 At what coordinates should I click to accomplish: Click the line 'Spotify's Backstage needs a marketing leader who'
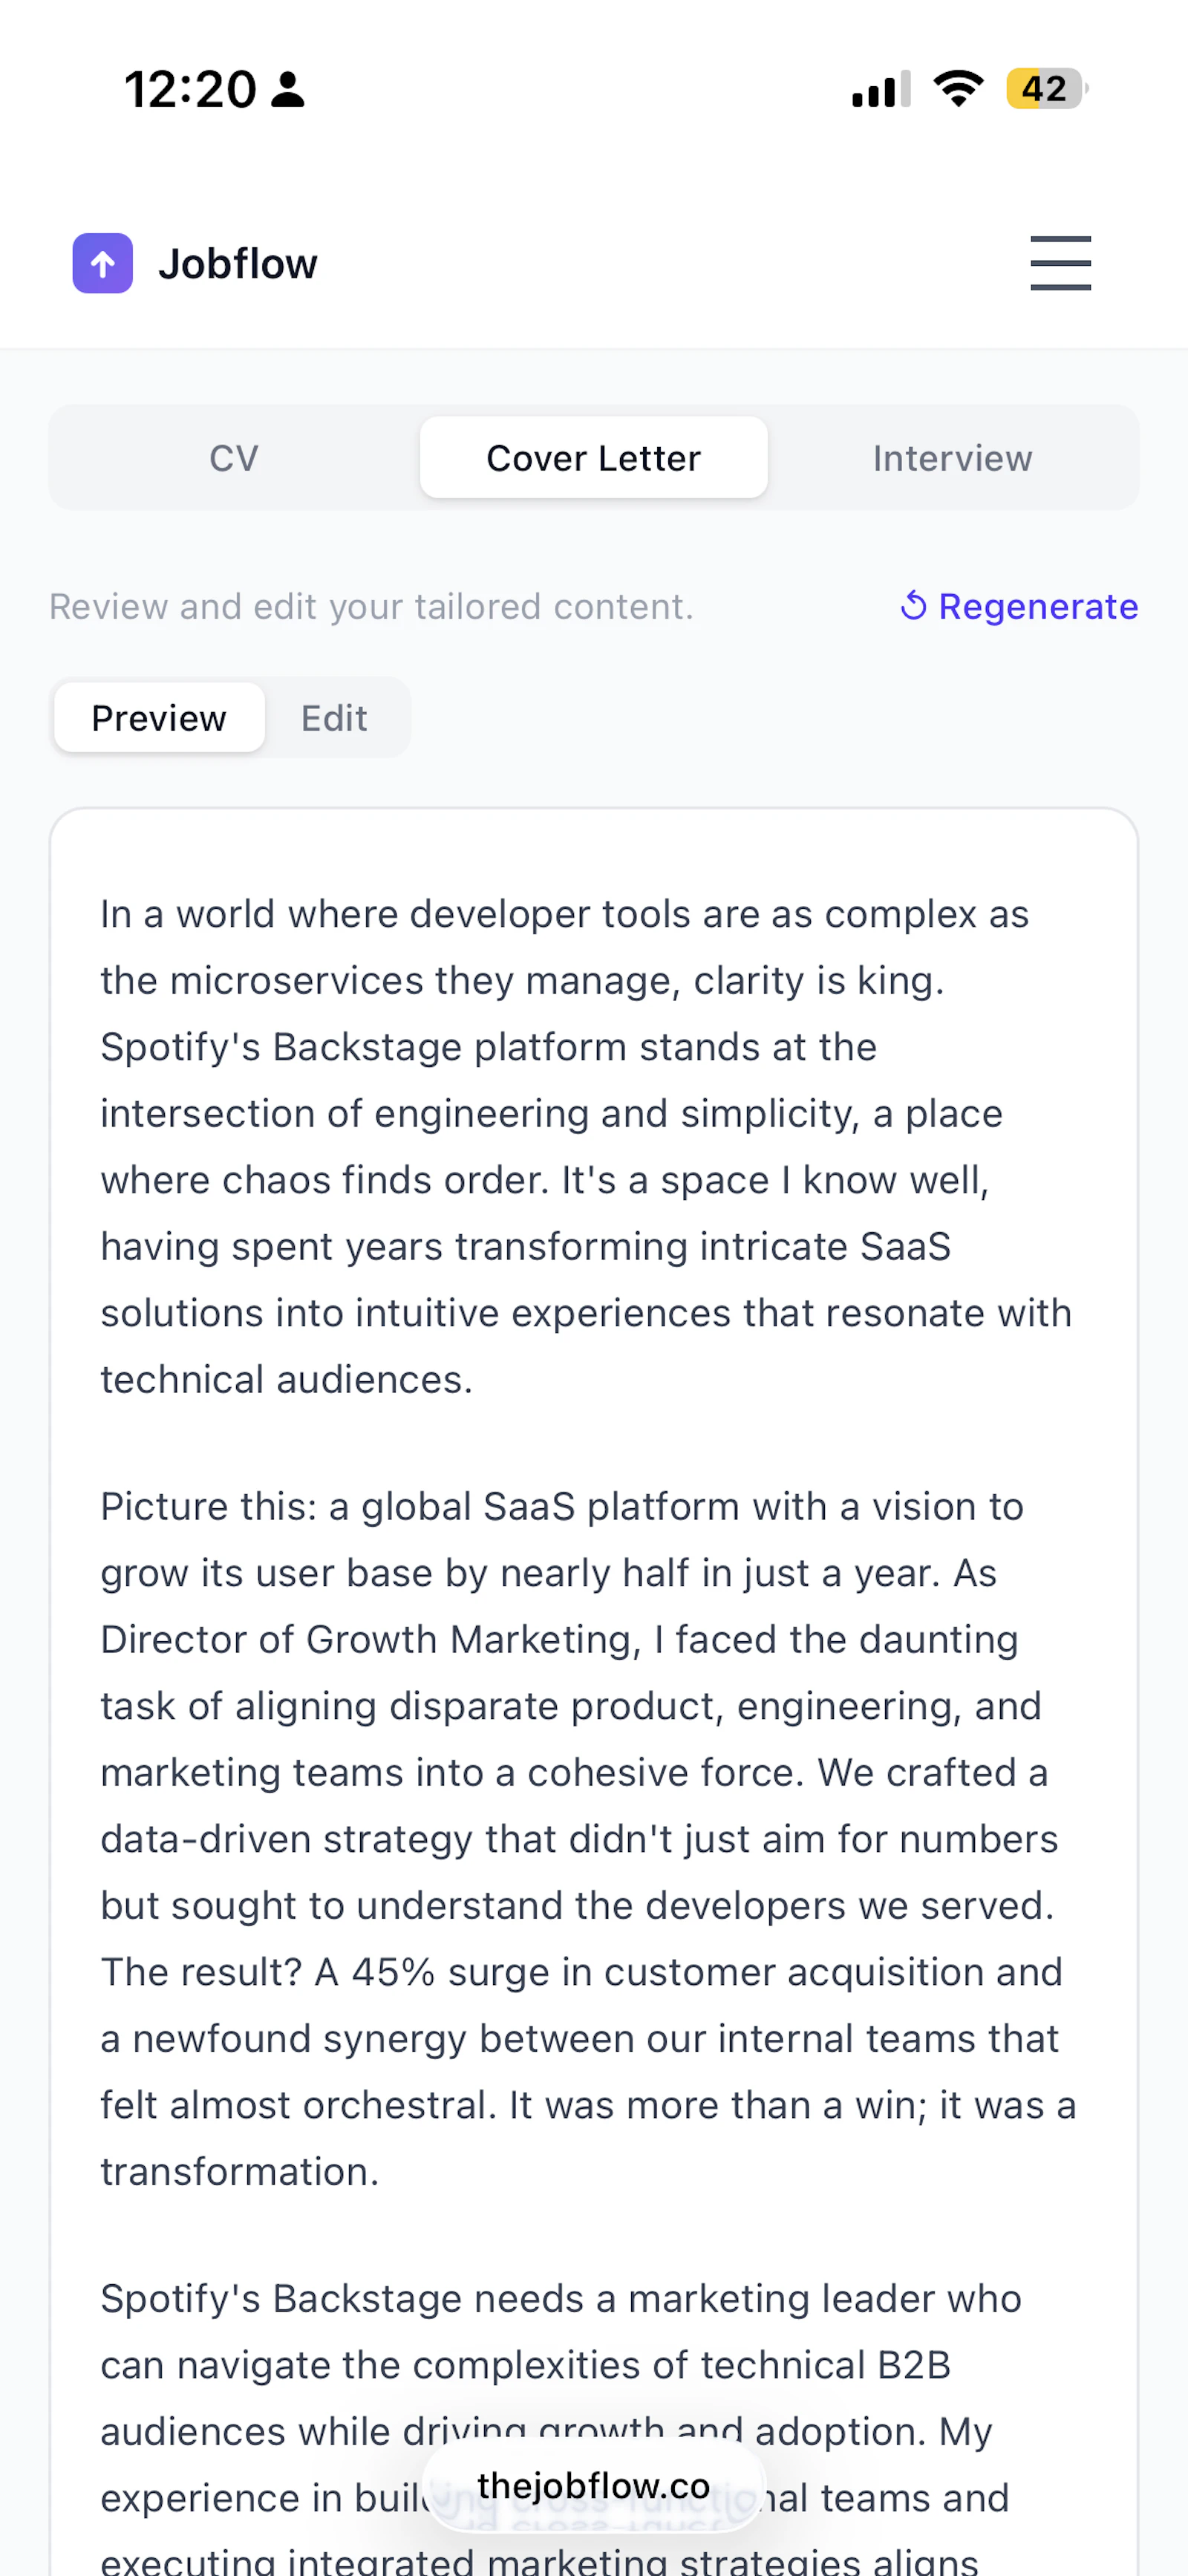pyautogui.click(x=561, y=2298)
